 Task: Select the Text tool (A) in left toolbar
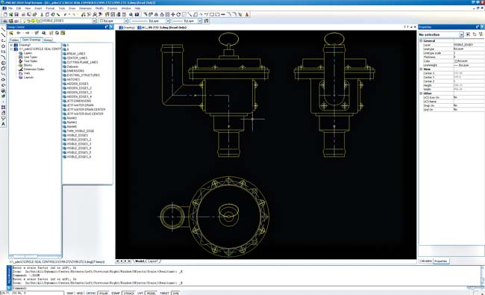(3, 124)
